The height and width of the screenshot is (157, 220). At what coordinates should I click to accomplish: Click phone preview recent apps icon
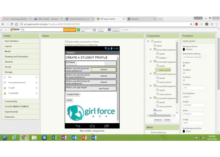tap(106, 126)
